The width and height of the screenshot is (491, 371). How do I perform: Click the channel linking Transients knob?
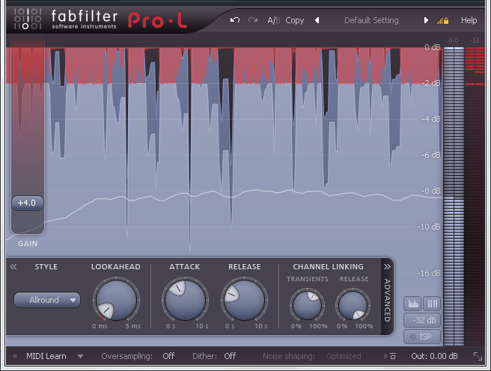click(x=307, y=305)
